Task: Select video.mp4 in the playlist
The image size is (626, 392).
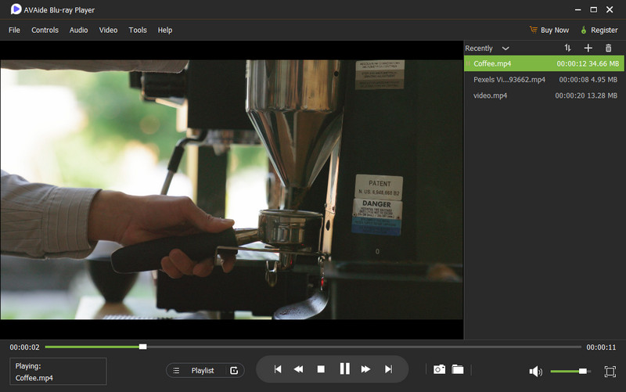Action: pyautogui.click(x=491, y=95)
